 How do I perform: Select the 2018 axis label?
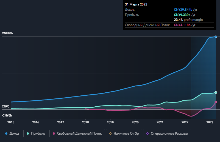pyautogui.click(x=85, y=122)
